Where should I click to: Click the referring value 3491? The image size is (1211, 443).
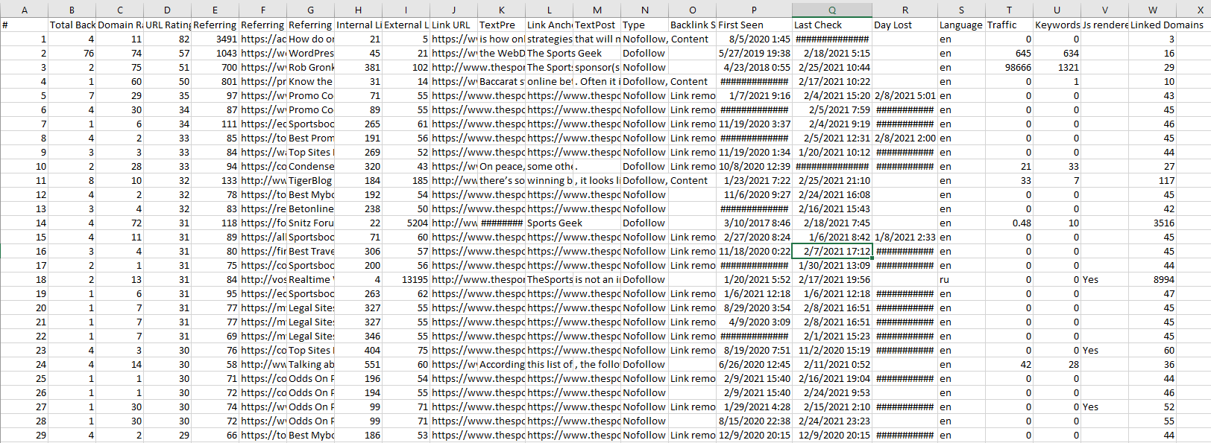[215, 39]
